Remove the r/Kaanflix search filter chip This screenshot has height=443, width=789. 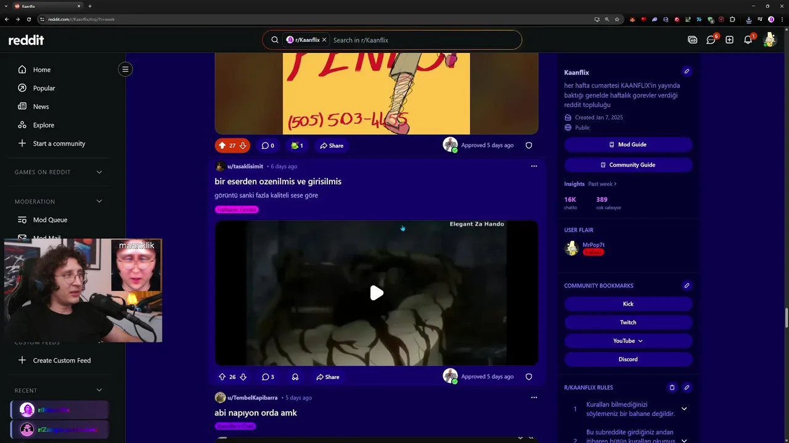(324, 40)
